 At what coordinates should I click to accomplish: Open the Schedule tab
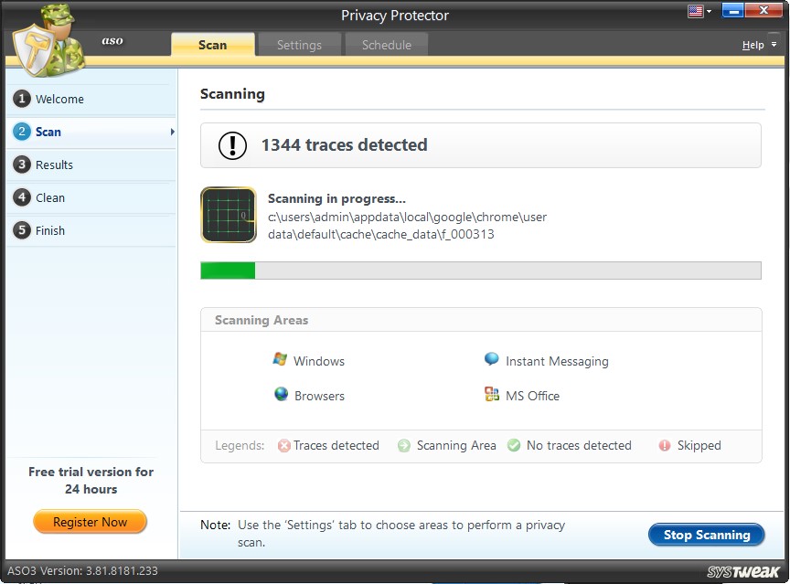[386, 44]
